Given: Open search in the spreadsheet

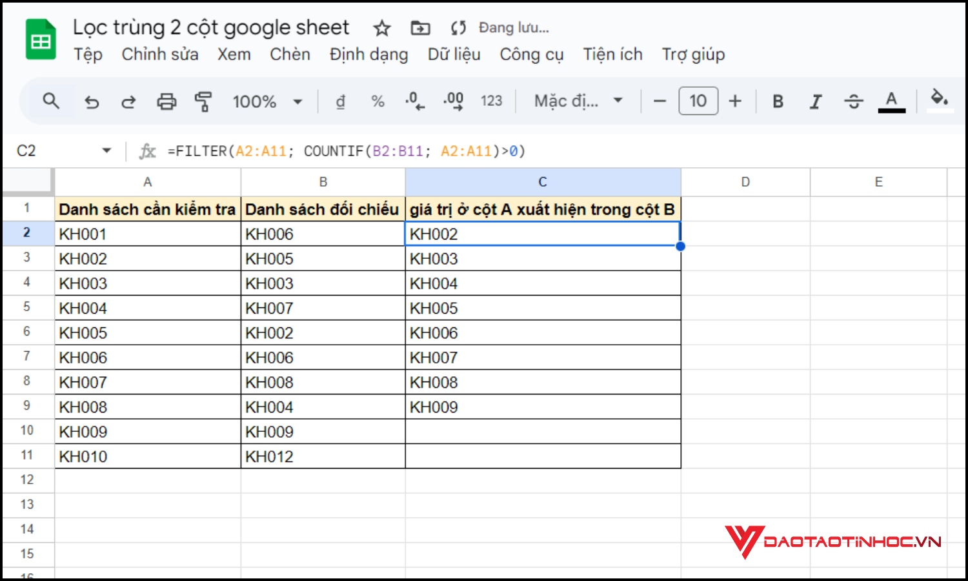Looking at the screenshot, I should tap(51, 101).
